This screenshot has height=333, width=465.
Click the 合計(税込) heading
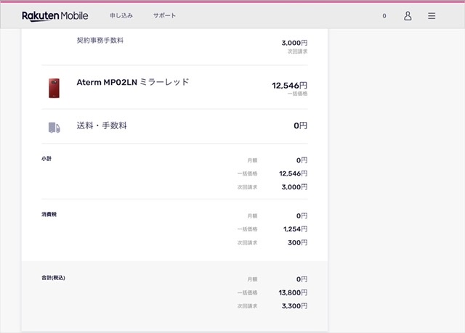pyautogui.click(x=53, y=278)
